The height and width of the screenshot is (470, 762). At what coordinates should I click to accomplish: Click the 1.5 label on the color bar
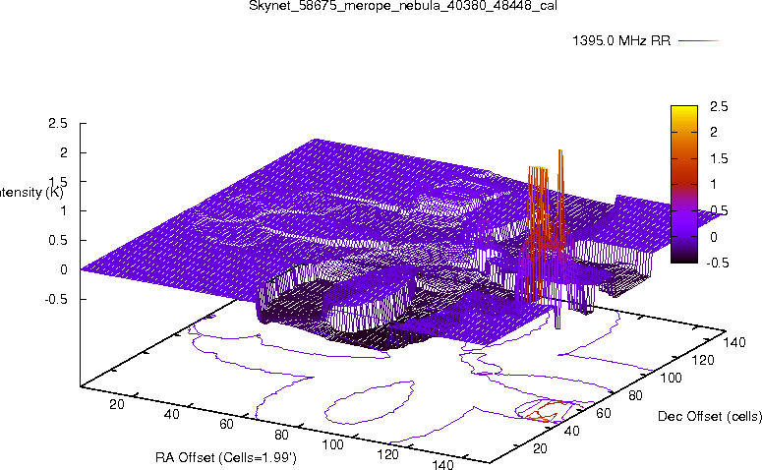719,158
